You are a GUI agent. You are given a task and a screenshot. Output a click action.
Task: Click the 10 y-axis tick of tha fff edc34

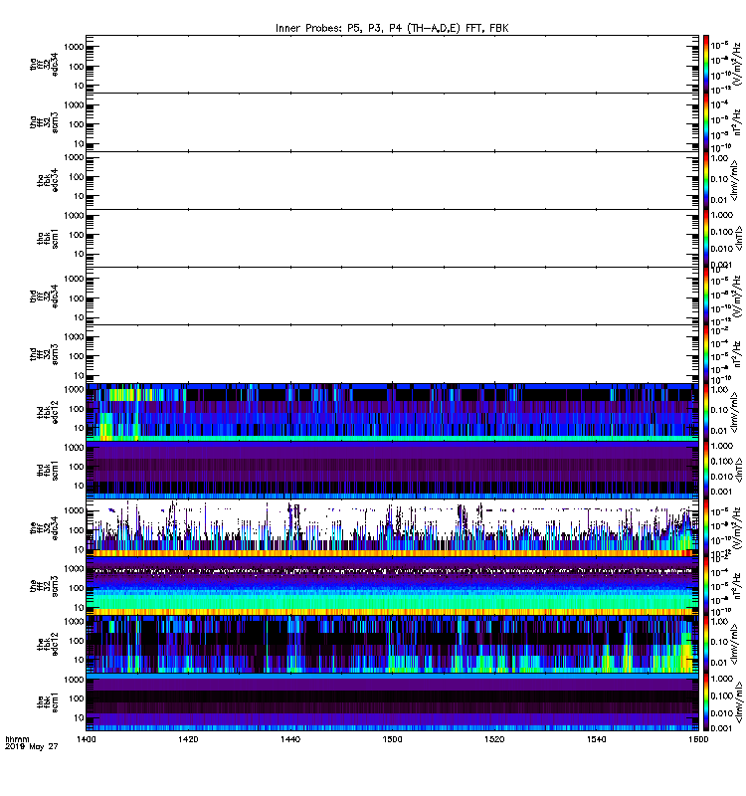click(79, 86)
